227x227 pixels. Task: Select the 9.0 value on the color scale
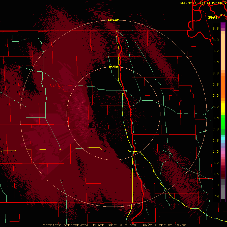click(216, 40)
